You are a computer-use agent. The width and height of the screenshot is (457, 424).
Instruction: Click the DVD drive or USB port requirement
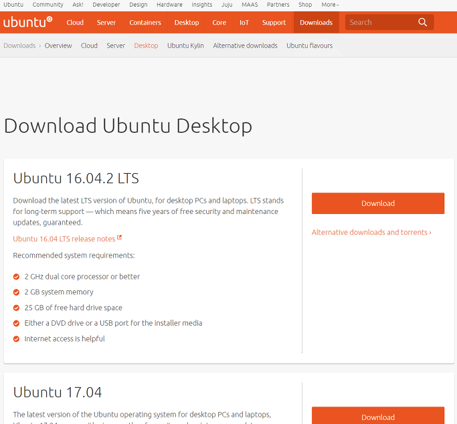pos(113,323)
